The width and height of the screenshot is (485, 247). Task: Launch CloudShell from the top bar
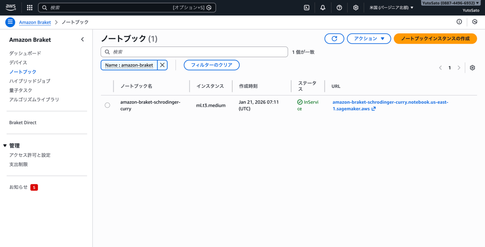pos(307,8)
